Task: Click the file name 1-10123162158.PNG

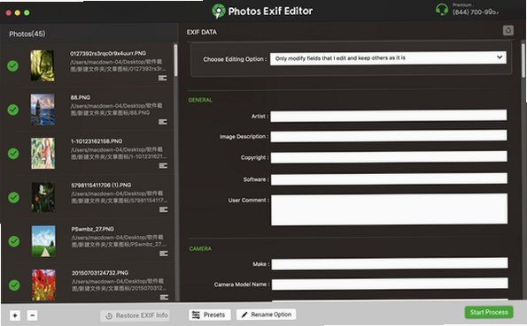Action: pos(97,141)
